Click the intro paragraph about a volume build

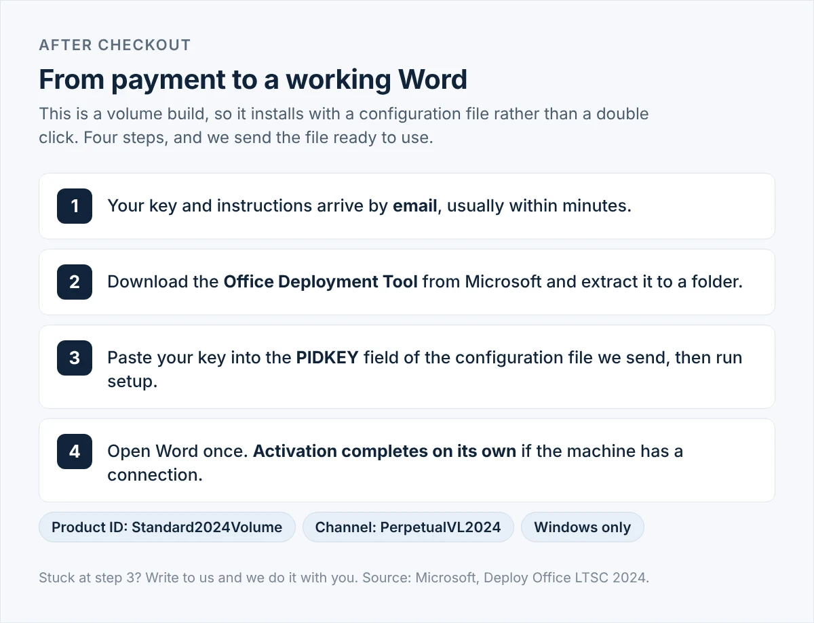(344, 125)
